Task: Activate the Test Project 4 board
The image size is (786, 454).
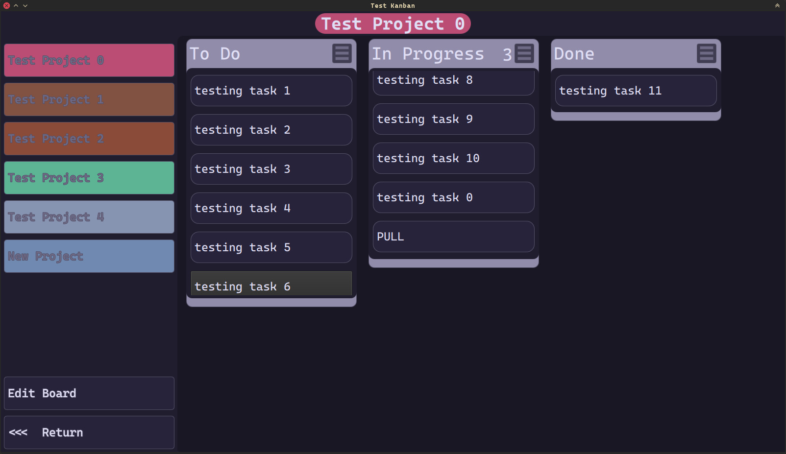Action: (x=89, y=217)
